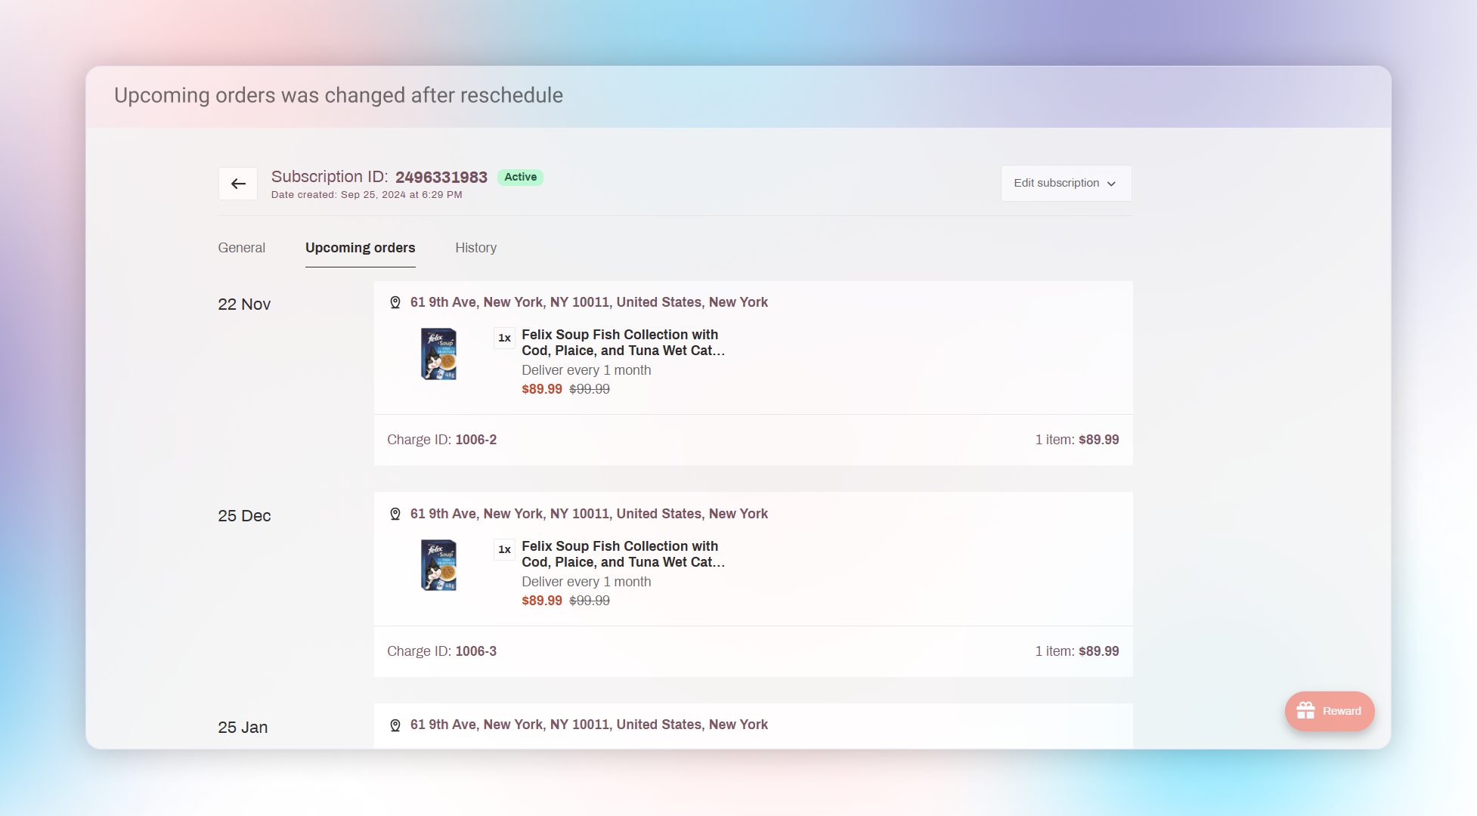
Task: Click location pin icon for 22 Nov order
Action: coord(395,302)
